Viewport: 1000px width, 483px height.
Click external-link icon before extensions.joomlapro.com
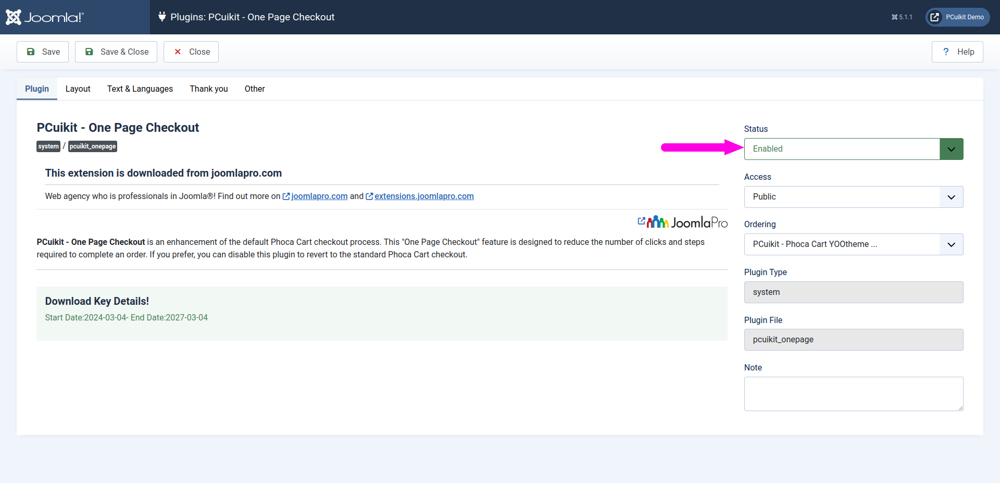(x=369, y=196)
